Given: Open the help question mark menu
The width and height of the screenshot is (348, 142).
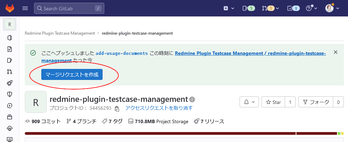Looking at the screenshot, I should pos(312,9).
